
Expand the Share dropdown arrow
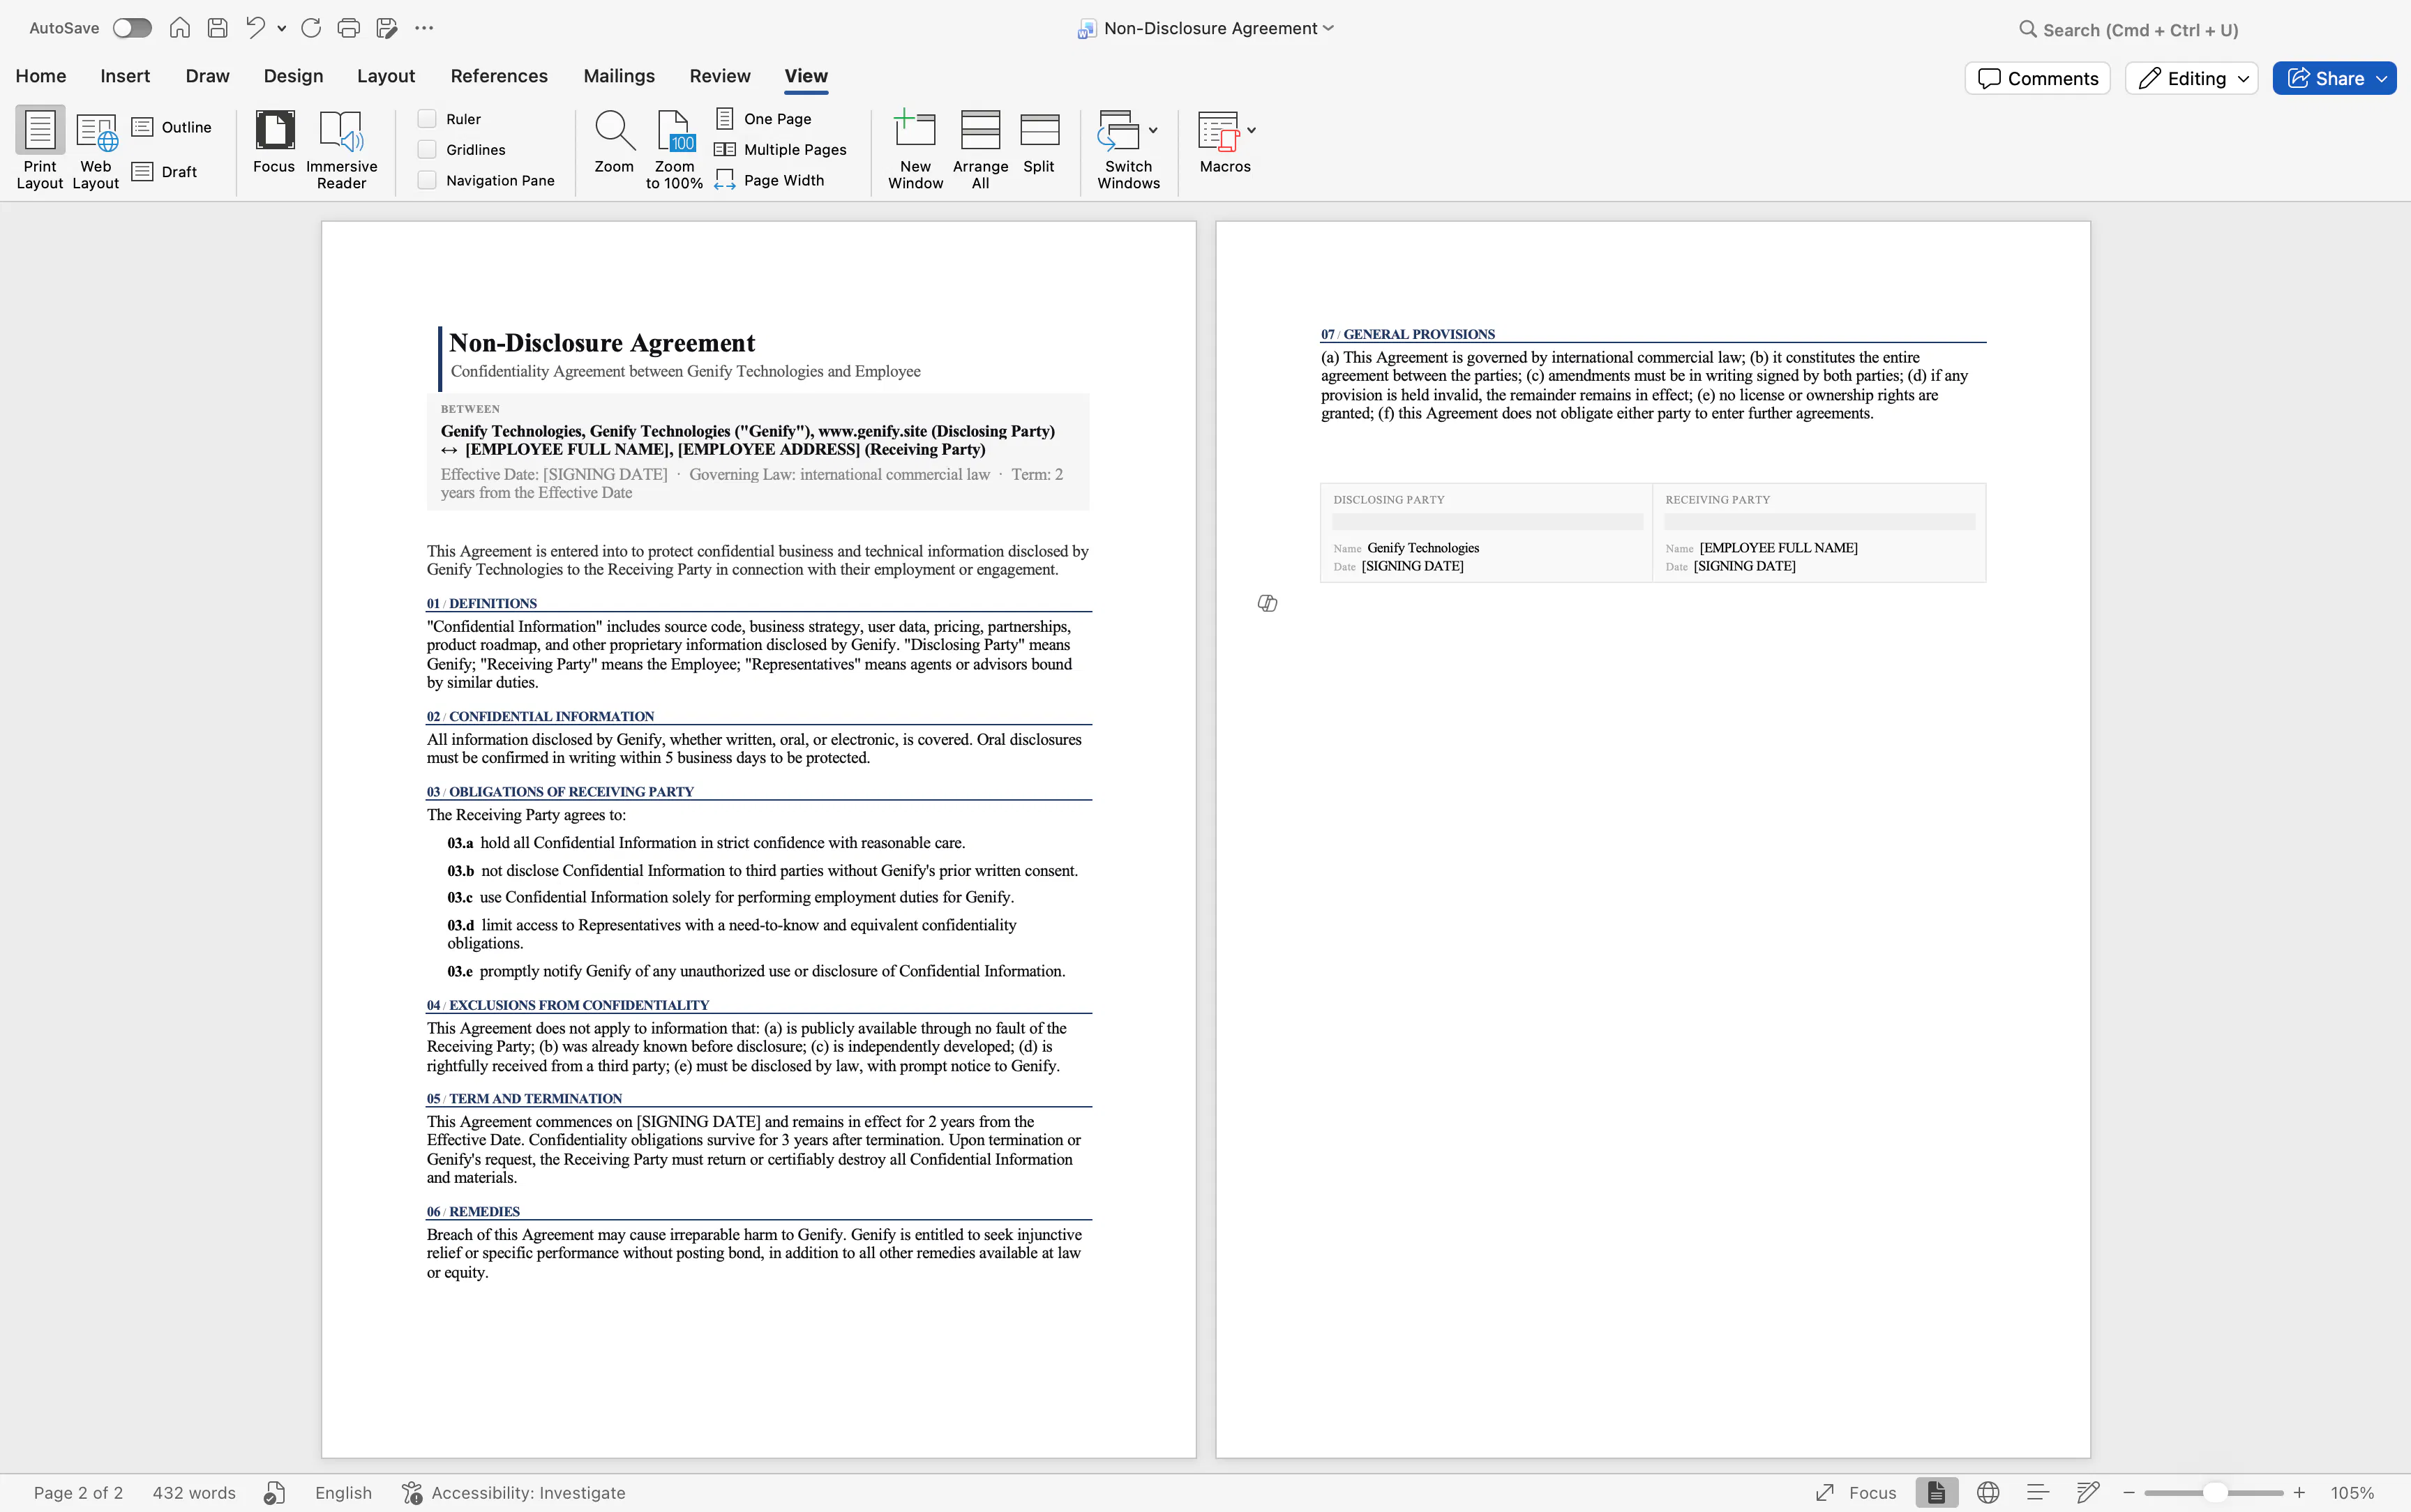[x=2382, y=79]
